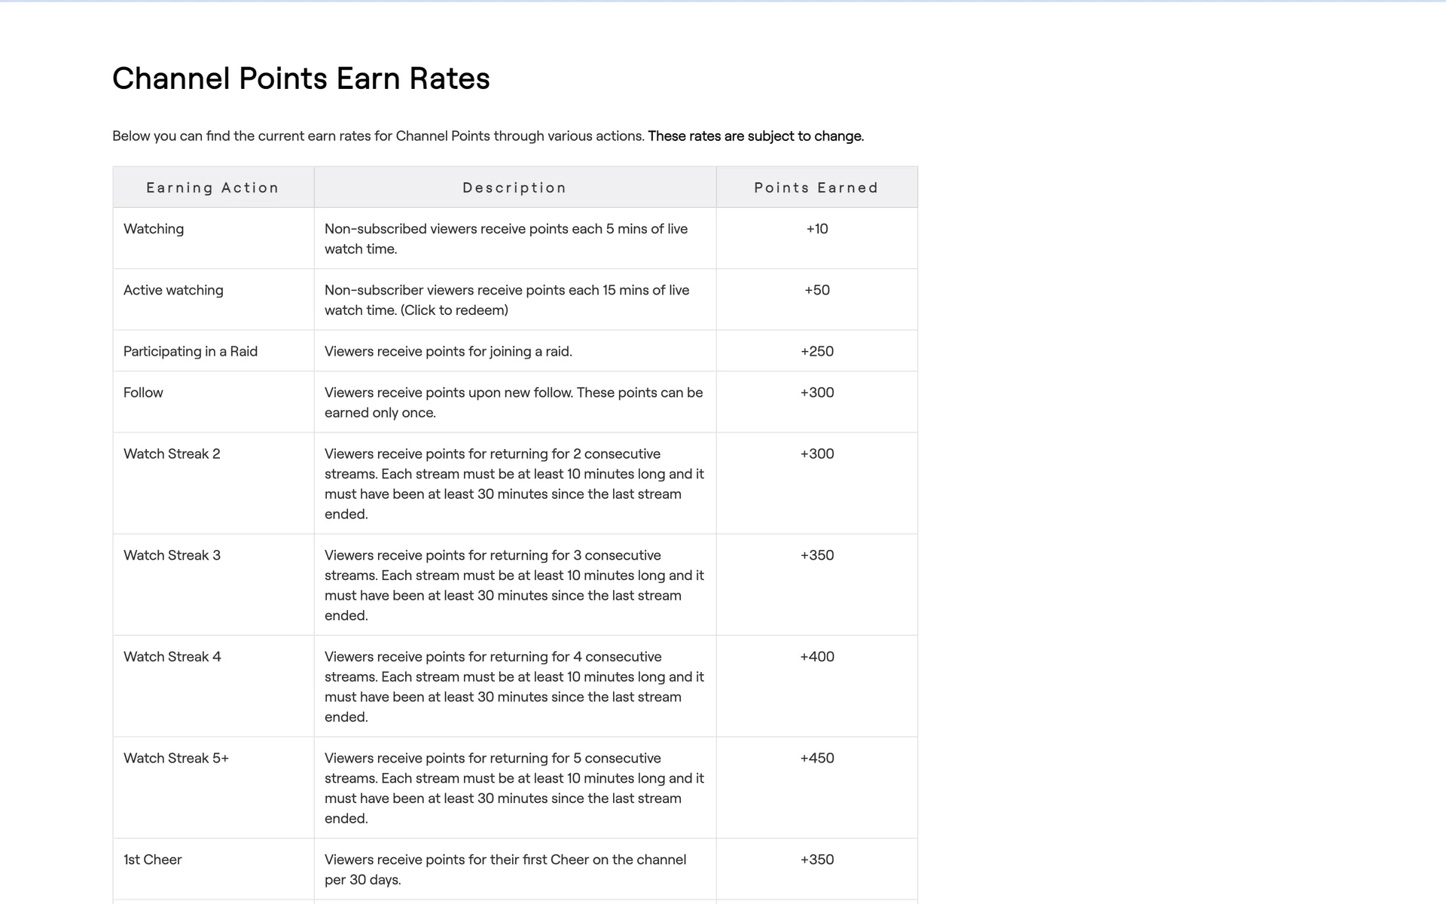This screenshot has width=1446, height=904.
Task: Click the Description column header
Action: coord(514,188)
